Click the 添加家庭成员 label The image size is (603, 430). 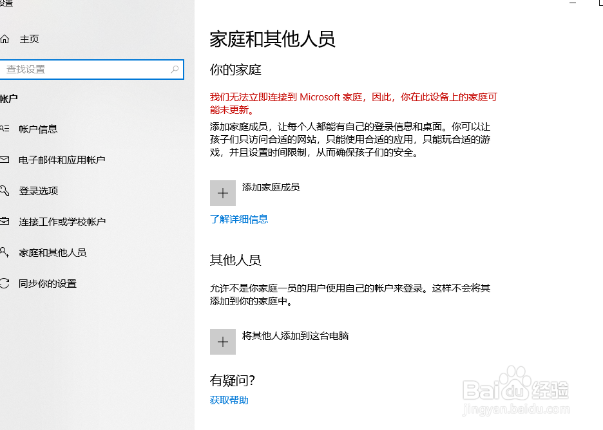pos(271,187)
